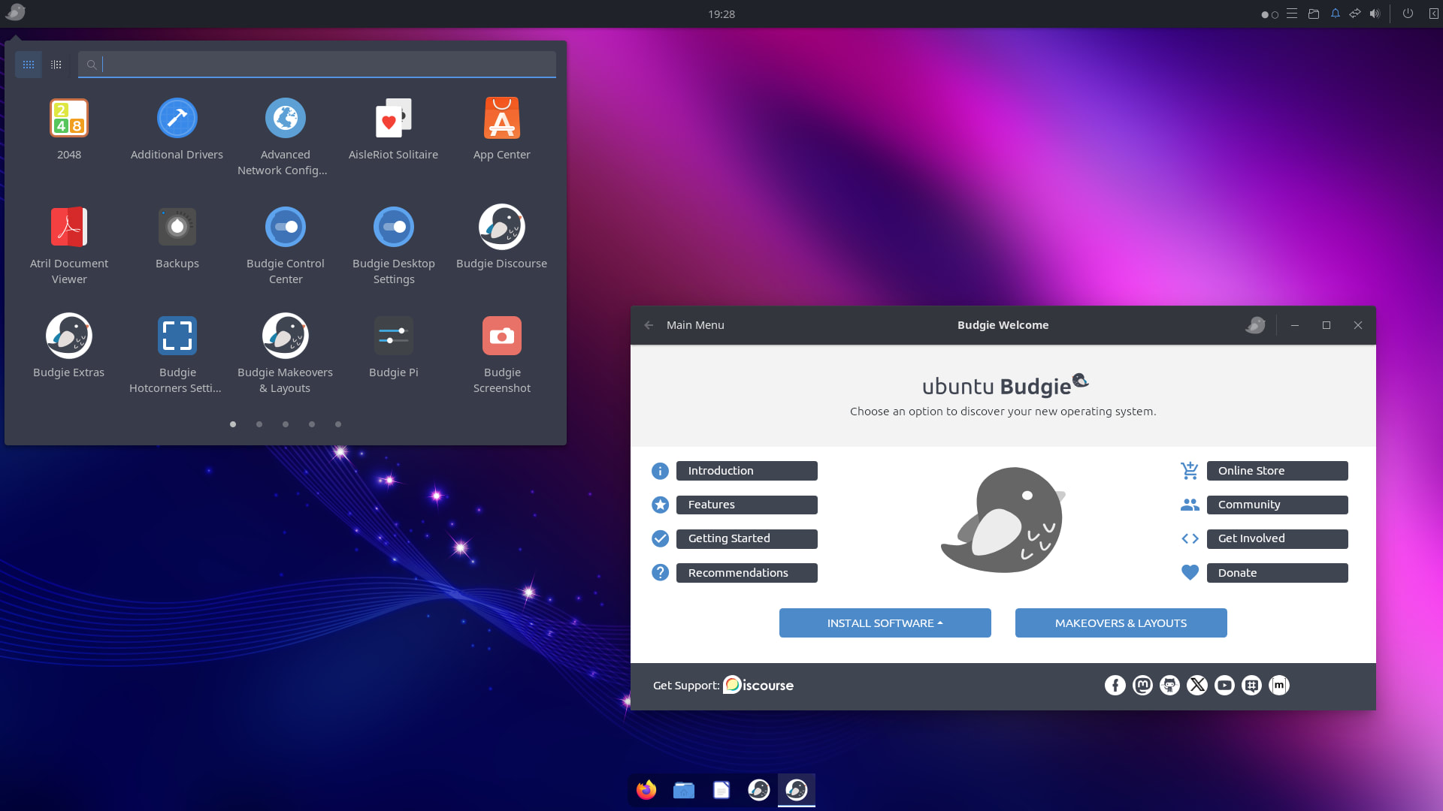The height and width of the screenshot is (811, 1443).
Task: Open the Mastodon social icon in Budgie Welcome
Action: click(x=1142, y=685)
